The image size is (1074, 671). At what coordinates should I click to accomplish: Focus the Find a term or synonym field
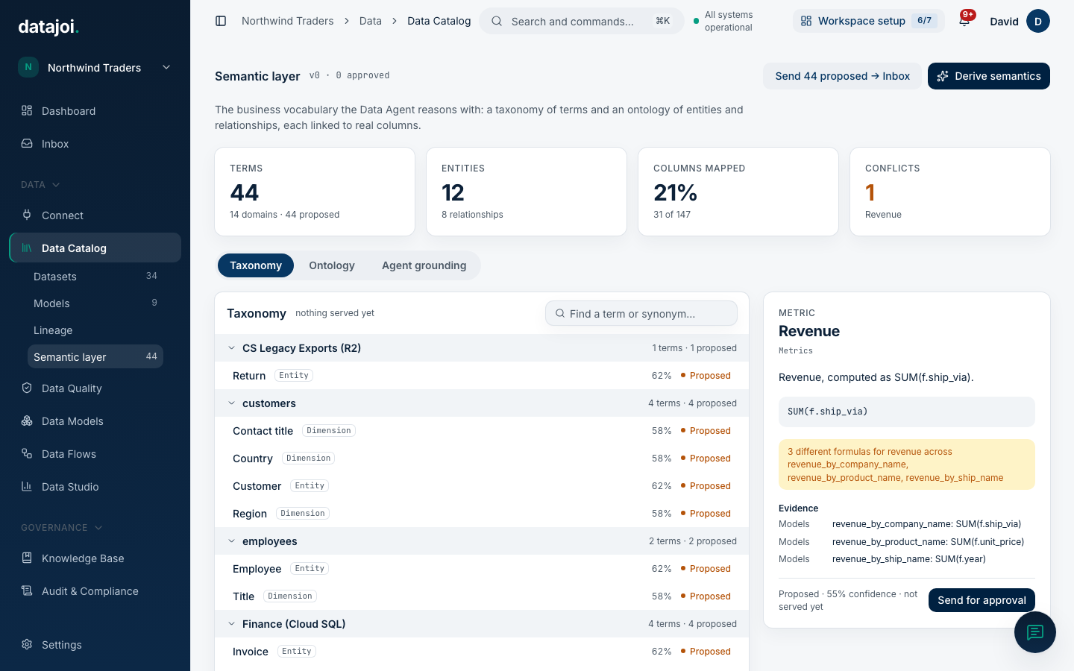[x=641, y=313]
